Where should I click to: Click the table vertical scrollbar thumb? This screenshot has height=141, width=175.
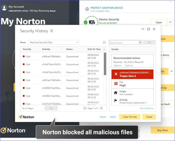click(105, 64)
